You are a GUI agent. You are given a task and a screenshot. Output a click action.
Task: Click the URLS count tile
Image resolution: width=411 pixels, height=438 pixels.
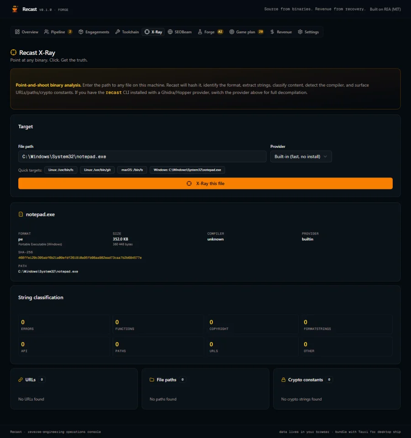click(x=253, y=347)
